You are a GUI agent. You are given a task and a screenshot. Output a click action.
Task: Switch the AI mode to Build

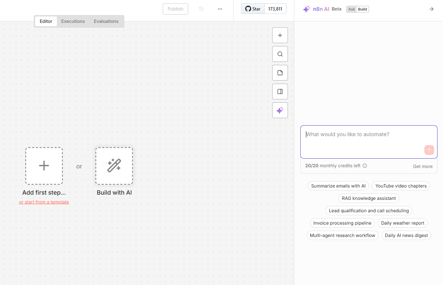[x=362, y=9]
